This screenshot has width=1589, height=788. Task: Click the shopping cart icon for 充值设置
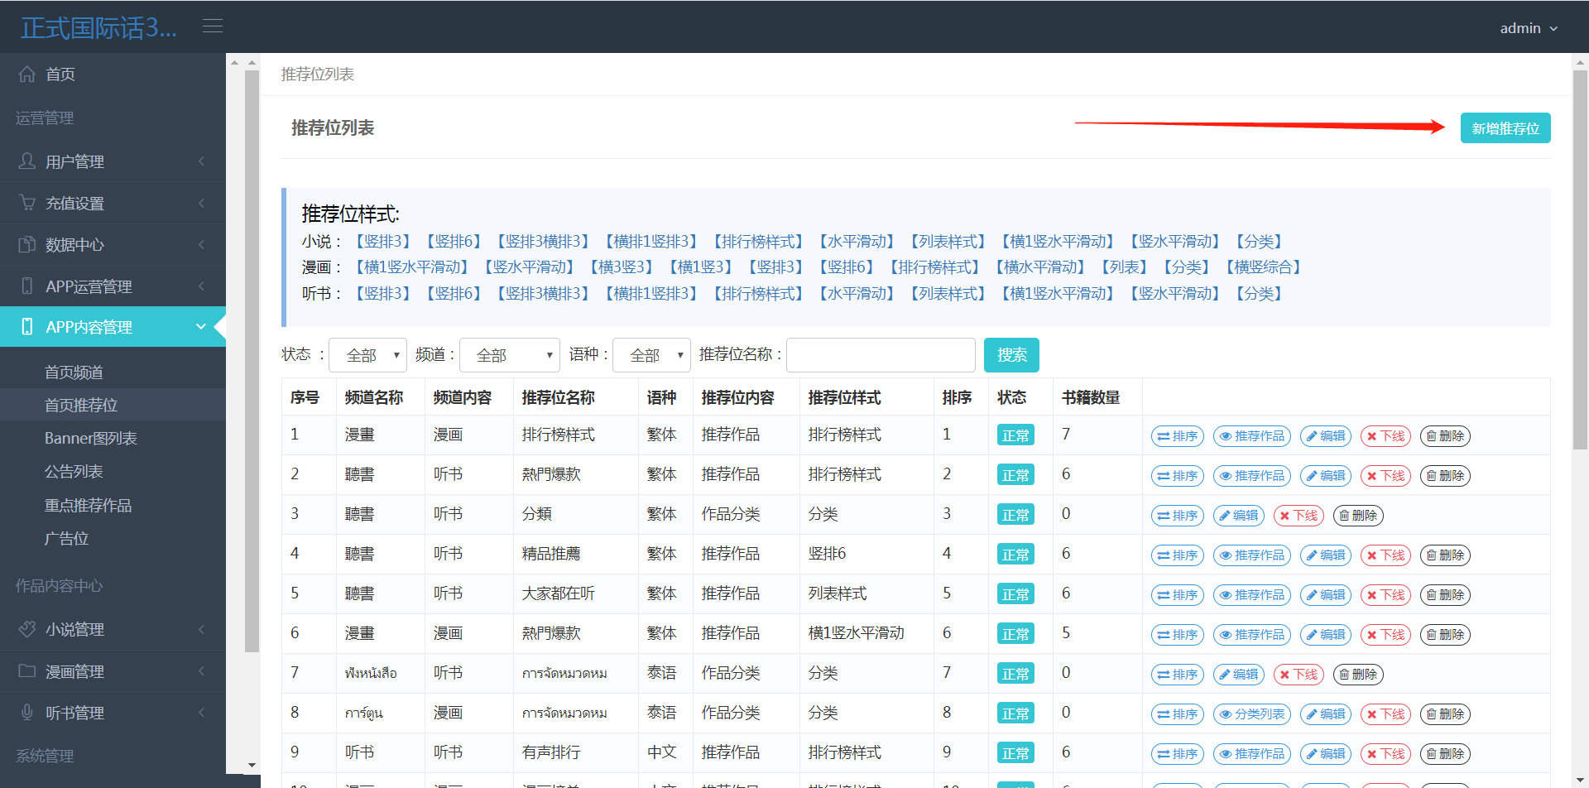click(27, 203)
